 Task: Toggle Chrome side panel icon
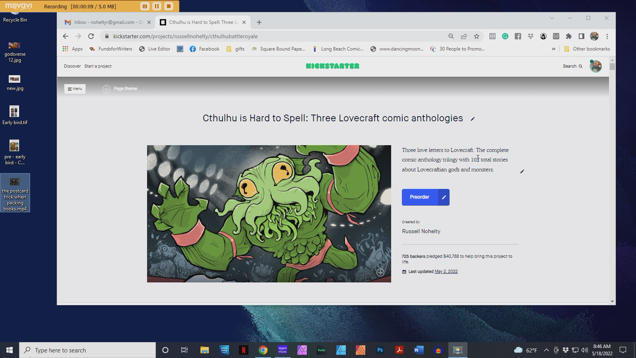tap(581, 36)
